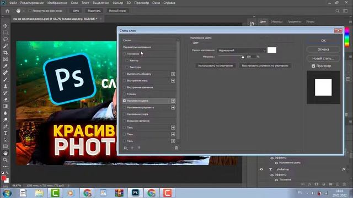353x198 pixels.
Task: Click the Отмена button
Action: (x=323, y=50)
